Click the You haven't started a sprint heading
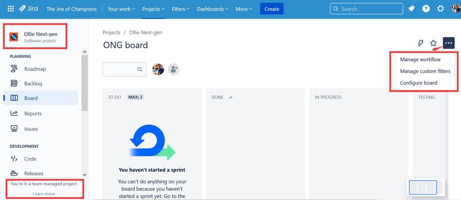461x200 pixels. point(152,170)
